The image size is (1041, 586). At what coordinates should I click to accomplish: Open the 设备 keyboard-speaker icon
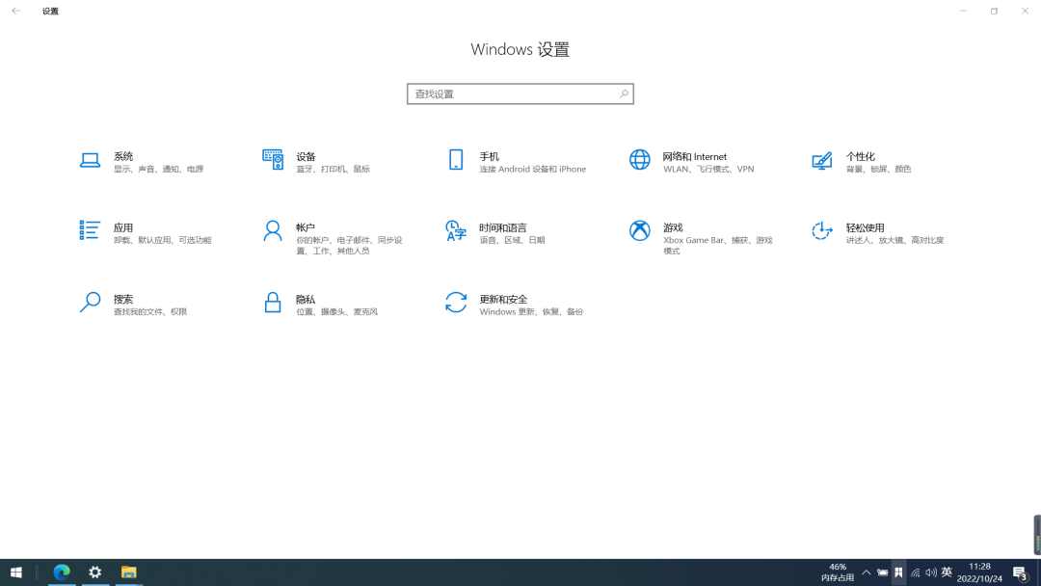(273, 159)
